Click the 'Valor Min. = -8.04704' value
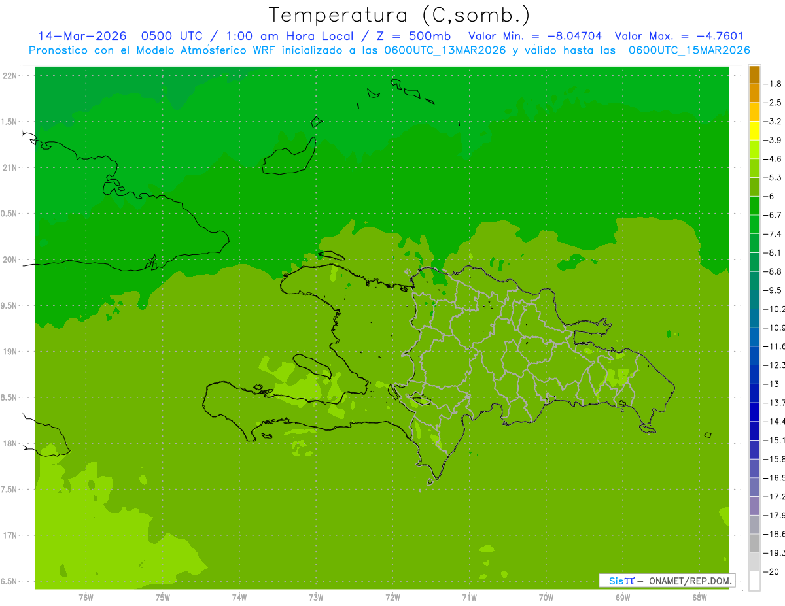785x606 pixels. [536, 36]
